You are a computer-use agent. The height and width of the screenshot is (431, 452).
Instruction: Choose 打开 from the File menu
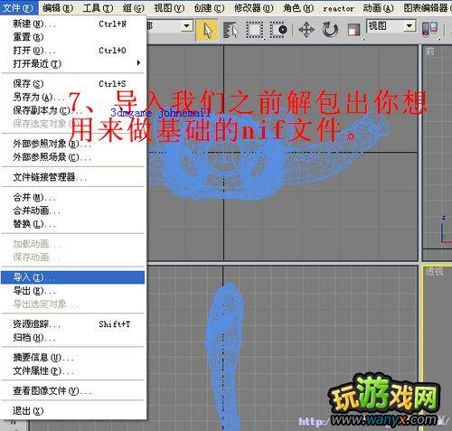tap(73, 50)
